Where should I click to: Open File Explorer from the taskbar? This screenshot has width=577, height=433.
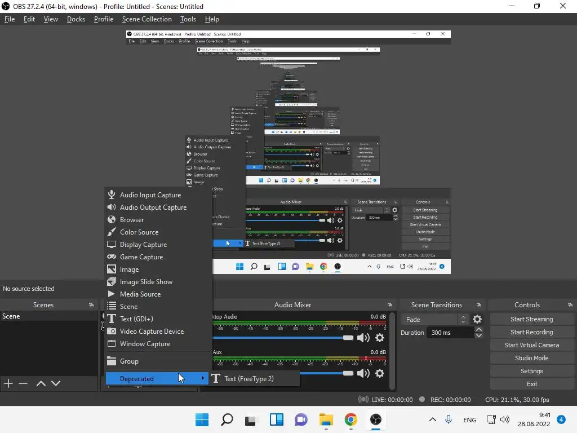point(326,419)
